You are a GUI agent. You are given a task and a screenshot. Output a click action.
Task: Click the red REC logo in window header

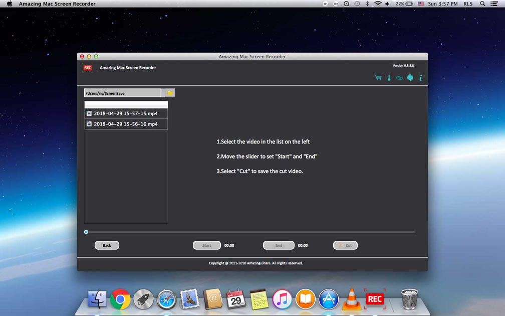[x=88, y=68]
